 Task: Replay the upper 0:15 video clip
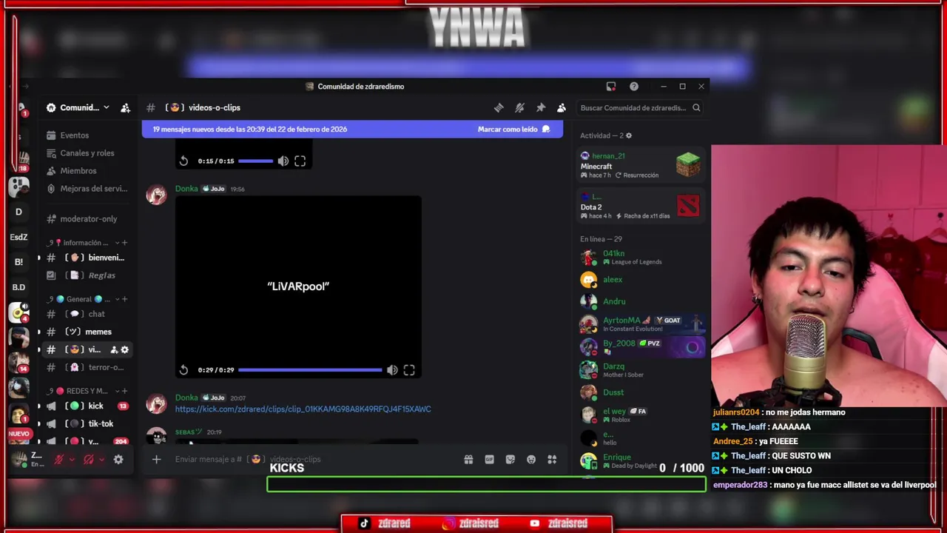183,161
